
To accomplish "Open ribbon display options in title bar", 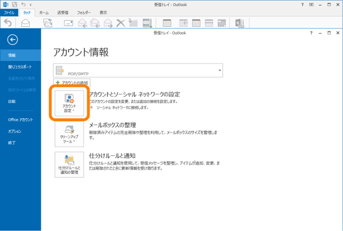I will coord(312,5).
